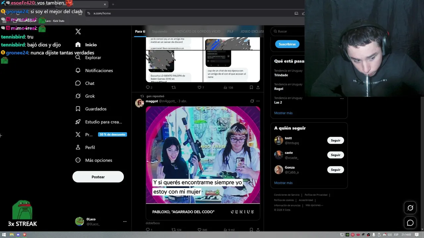Follow Gonza with Seguir button
424x238 pixels.
point(336,170)
